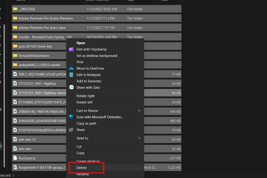This screenshot has height=178, width=267.
Task: Click the Ass2.prproj file icon
Action: (15, 157)
